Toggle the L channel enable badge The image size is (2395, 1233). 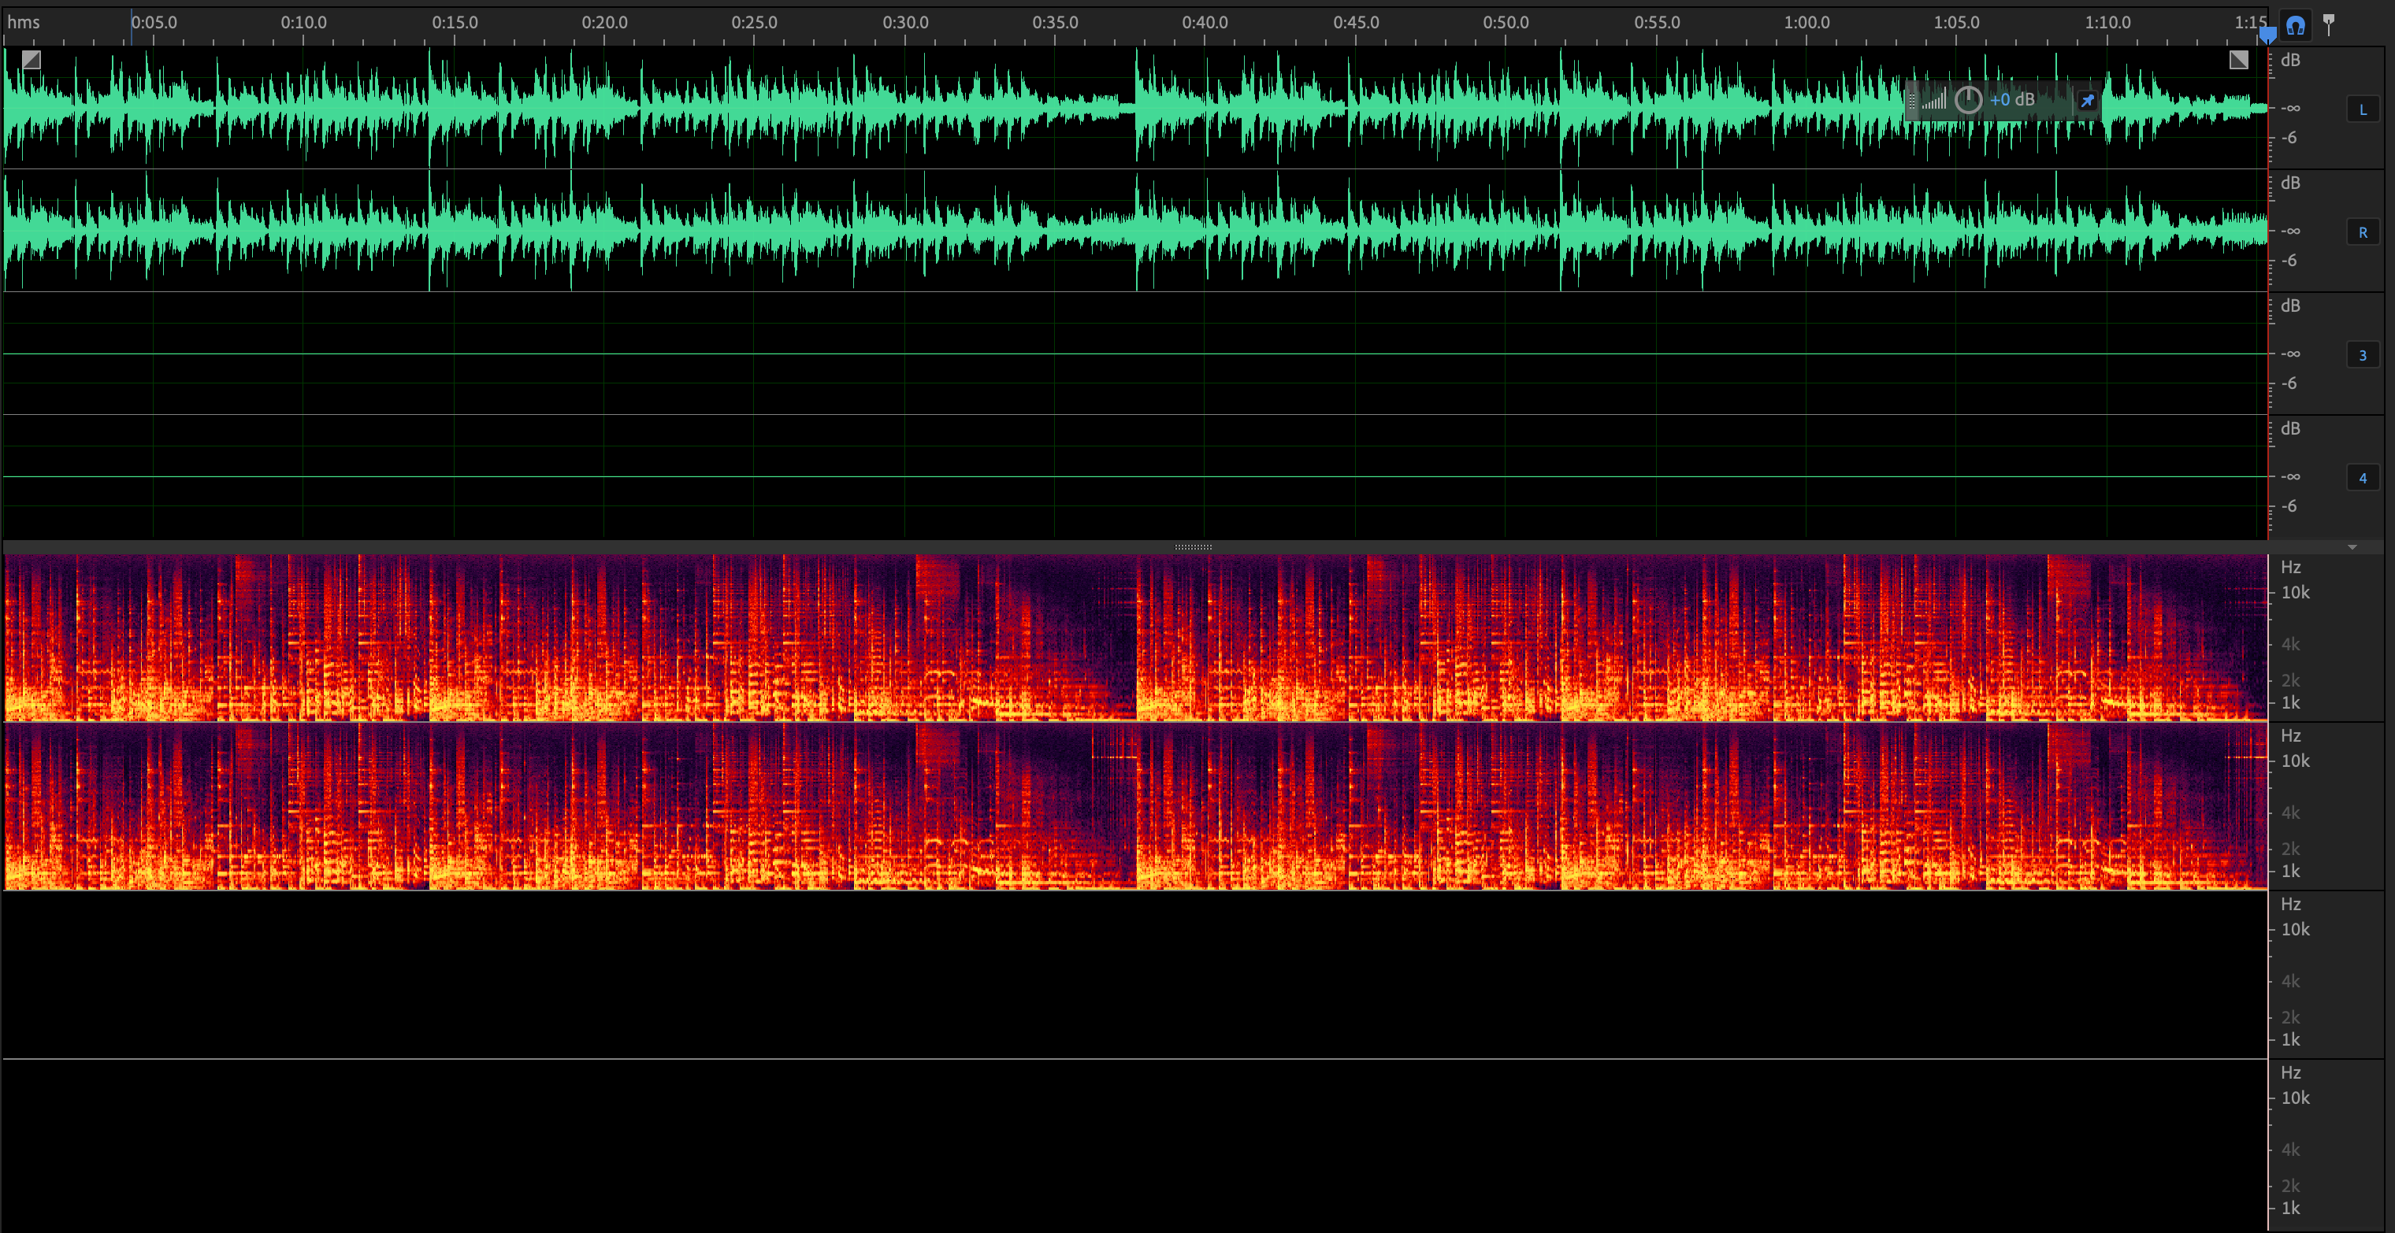(x=2362, y=109)
